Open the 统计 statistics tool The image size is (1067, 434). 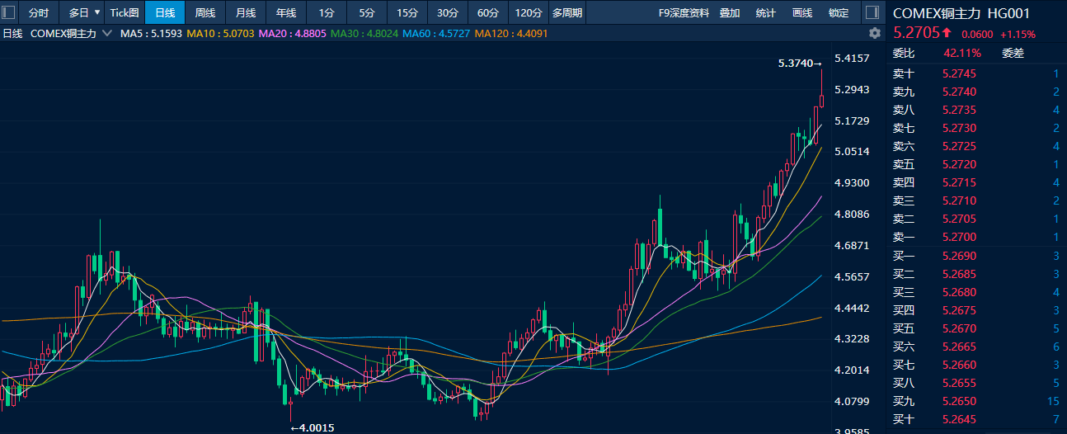click(x=765, y=13)
